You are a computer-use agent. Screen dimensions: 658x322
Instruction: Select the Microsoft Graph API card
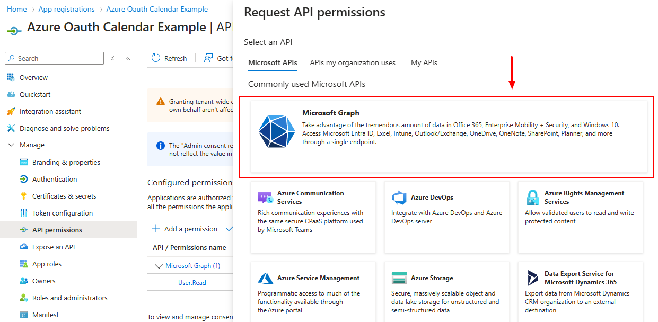[x=449, y=136]
